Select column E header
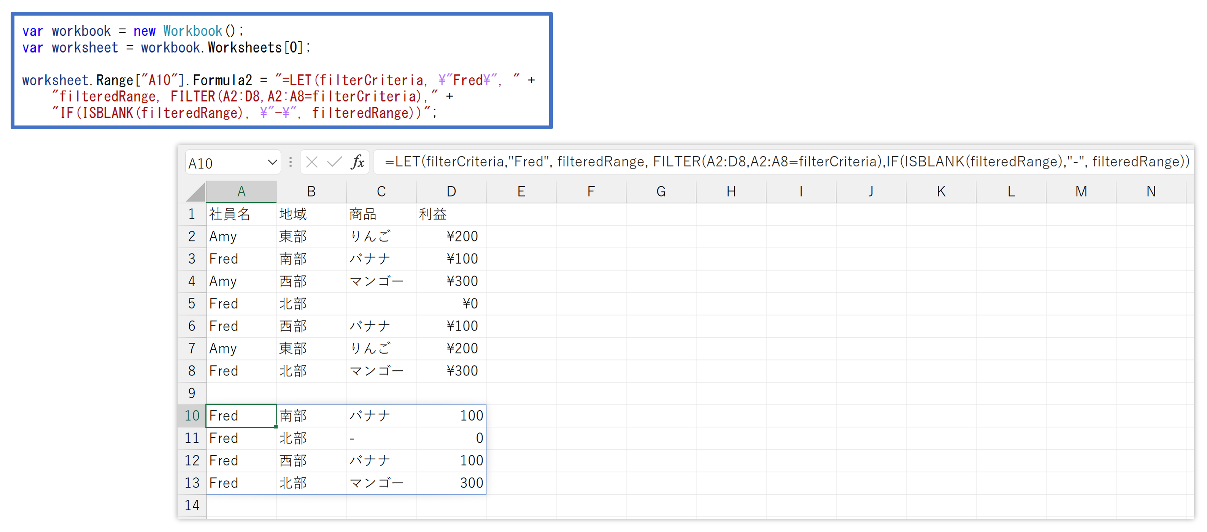1207x532 pixels. pyautogui.click(x=521, y=191)
